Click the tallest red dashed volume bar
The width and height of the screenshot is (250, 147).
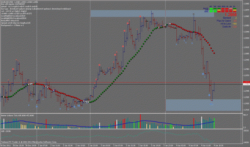140,121
